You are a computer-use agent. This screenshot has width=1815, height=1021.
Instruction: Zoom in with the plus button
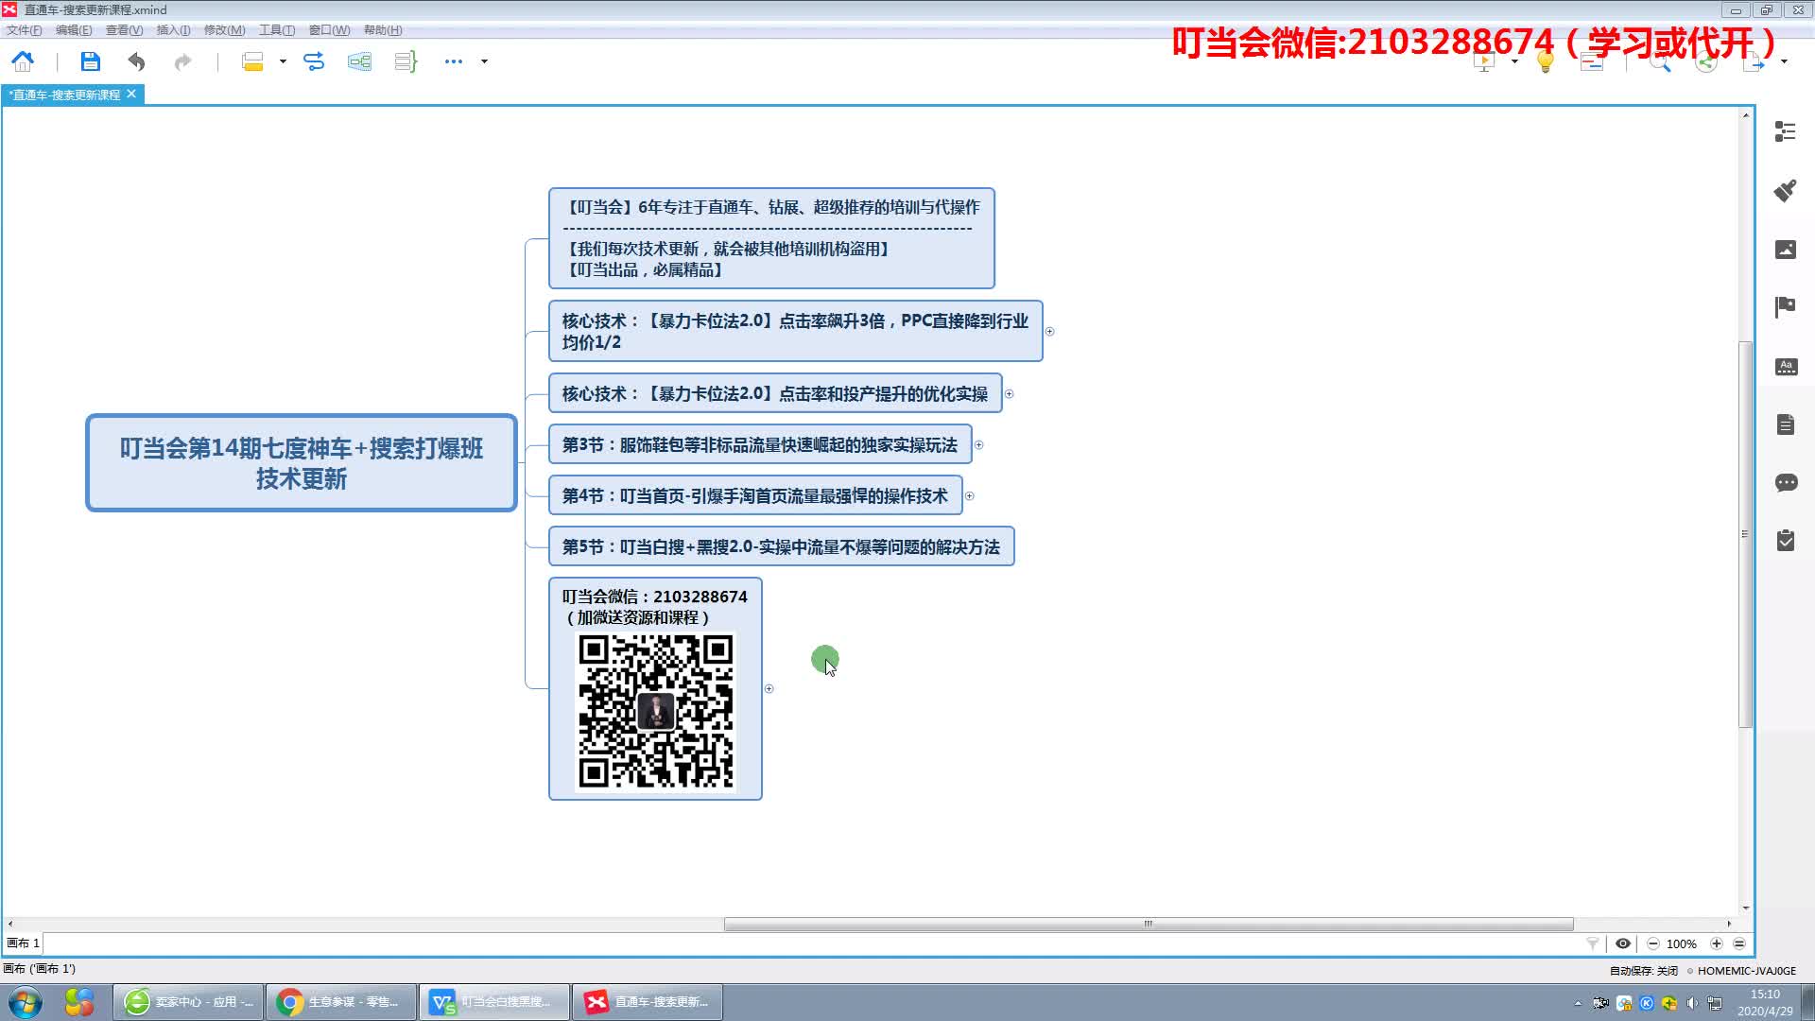(x=1717, y=943)
